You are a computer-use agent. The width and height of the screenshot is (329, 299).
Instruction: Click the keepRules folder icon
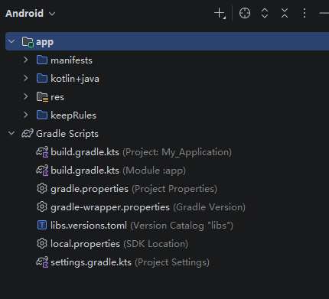(x=42, y=115)
